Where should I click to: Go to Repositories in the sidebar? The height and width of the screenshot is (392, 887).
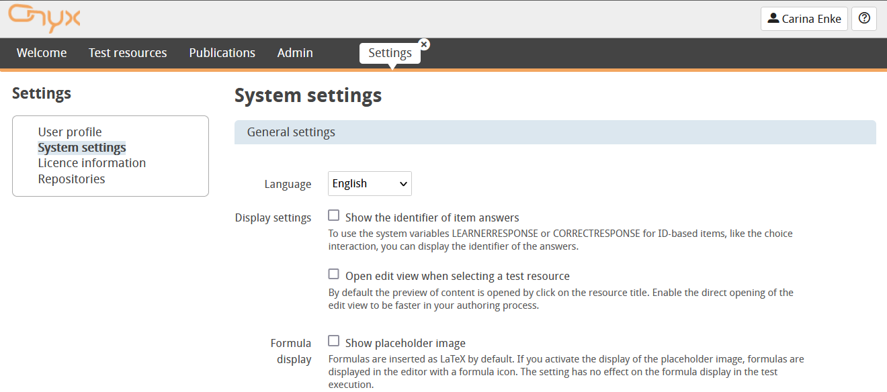[71, 179]
